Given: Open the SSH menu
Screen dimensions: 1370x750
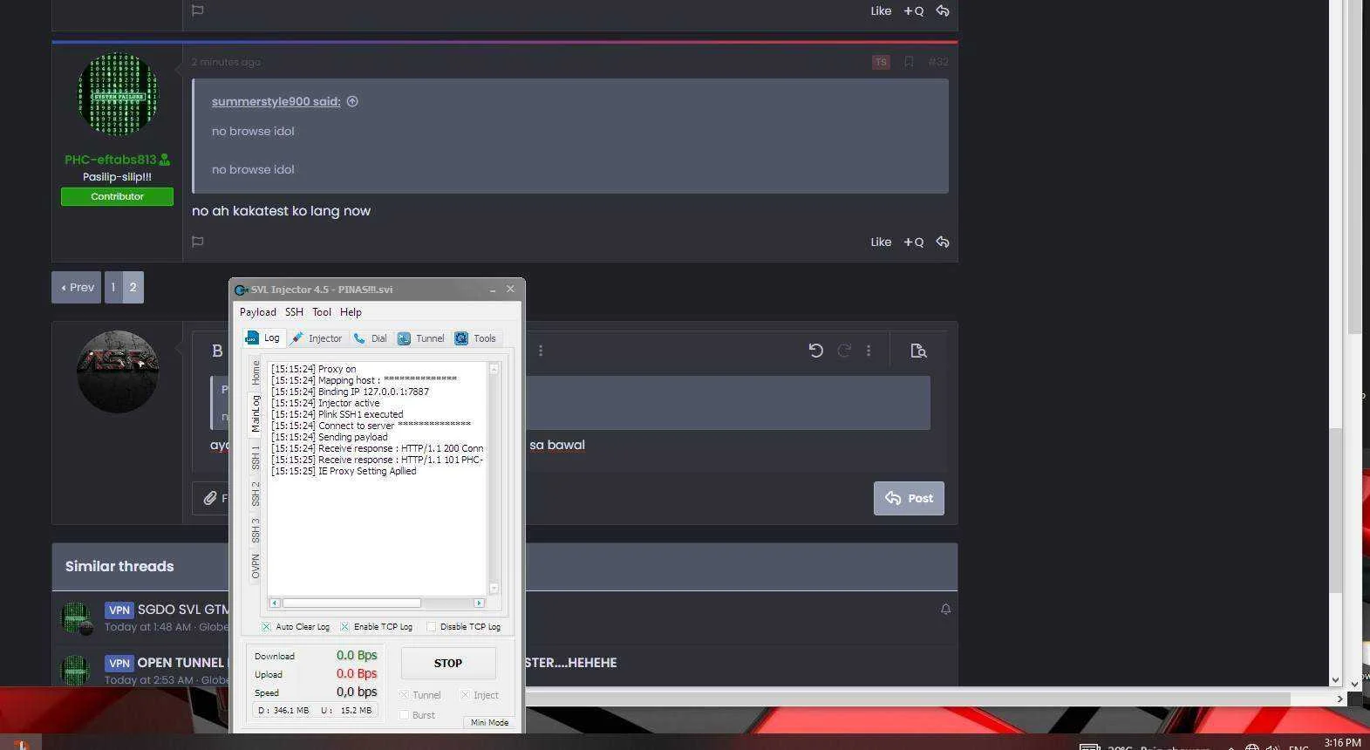Looking at the screenshot, I should point(294,312).
